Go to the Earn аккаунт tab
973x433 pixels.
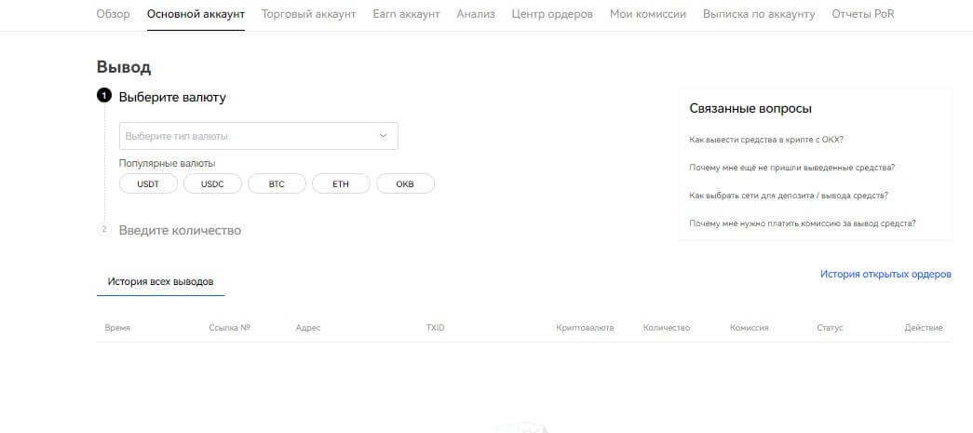(x=406, y=14)
